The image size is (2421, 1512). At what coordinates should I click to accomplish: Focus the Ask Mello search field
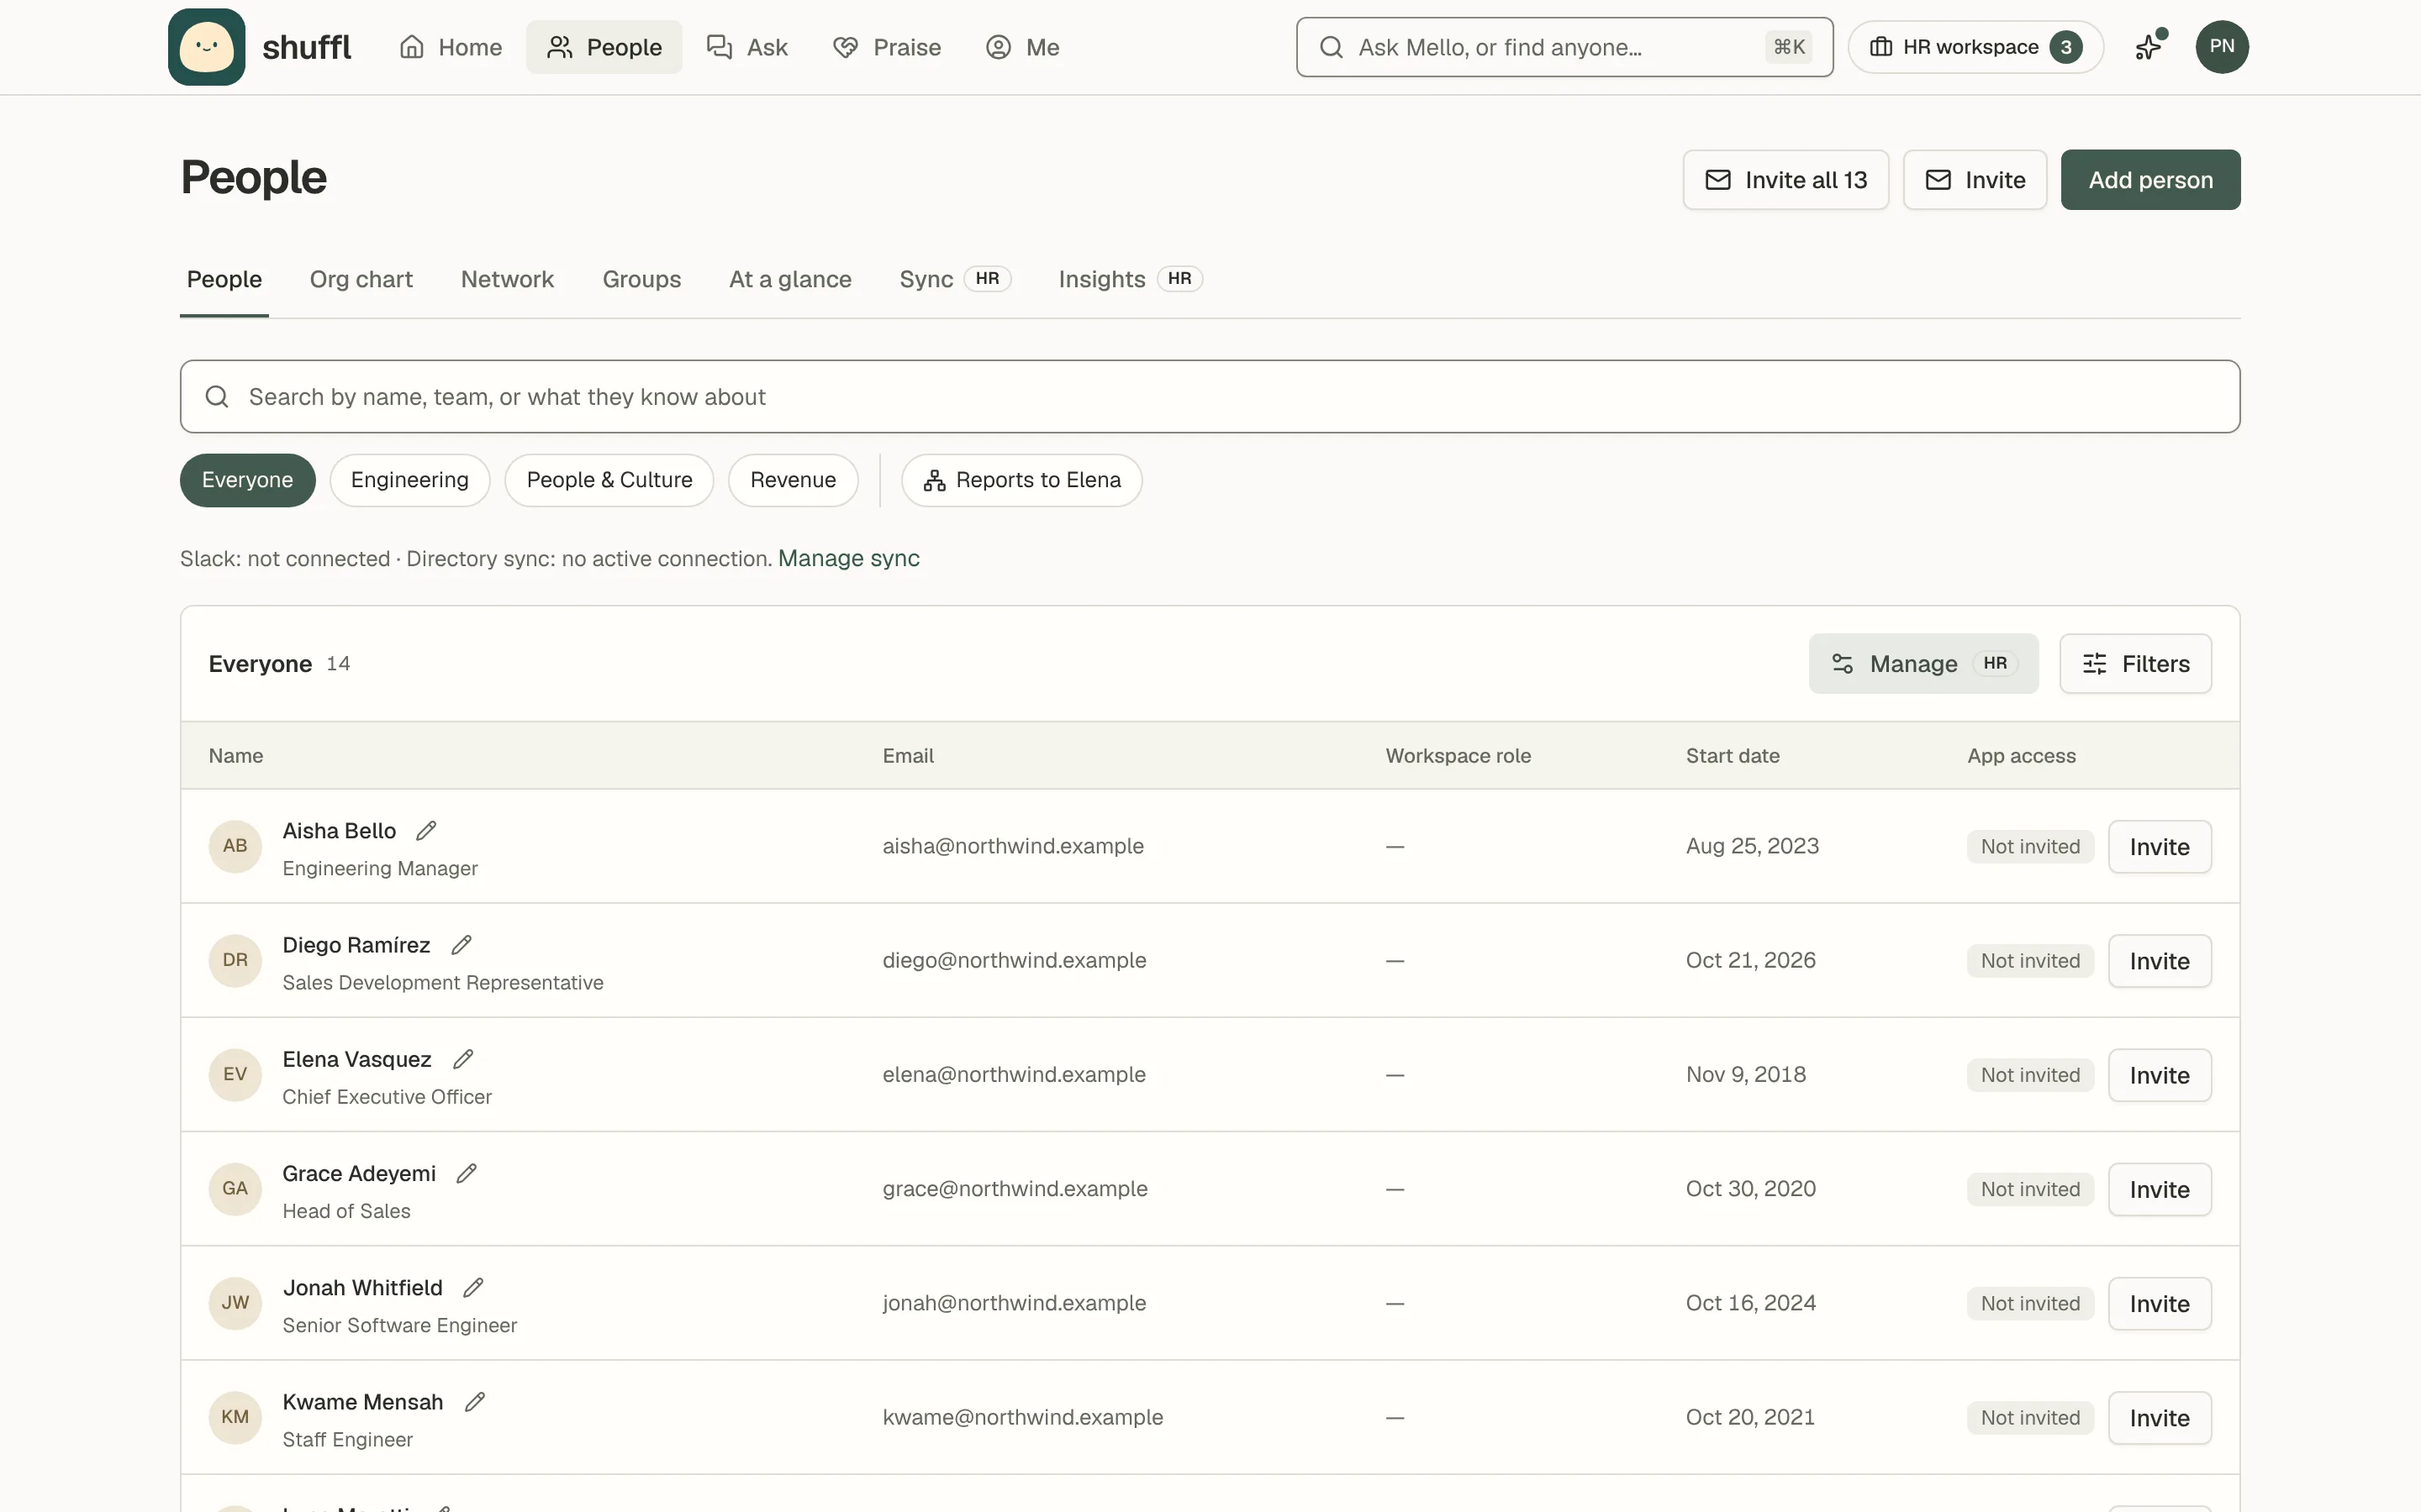(1564, 47)
